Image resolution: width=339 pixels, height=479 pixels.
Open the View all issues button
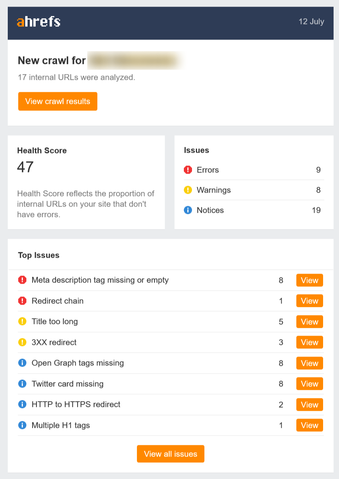(170, 454)
